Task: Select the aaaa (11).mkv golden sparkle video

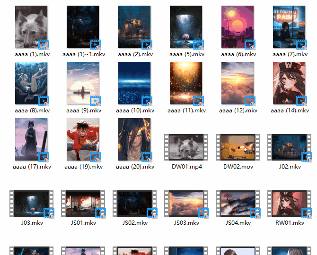Action: click(186, 84)
